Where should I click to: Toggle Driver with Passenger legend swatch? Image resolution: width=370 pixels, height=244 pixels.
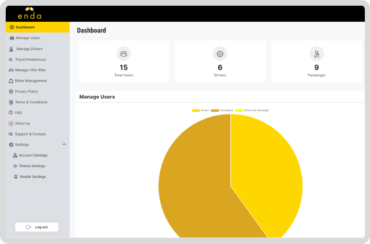(x=239, y=111)
